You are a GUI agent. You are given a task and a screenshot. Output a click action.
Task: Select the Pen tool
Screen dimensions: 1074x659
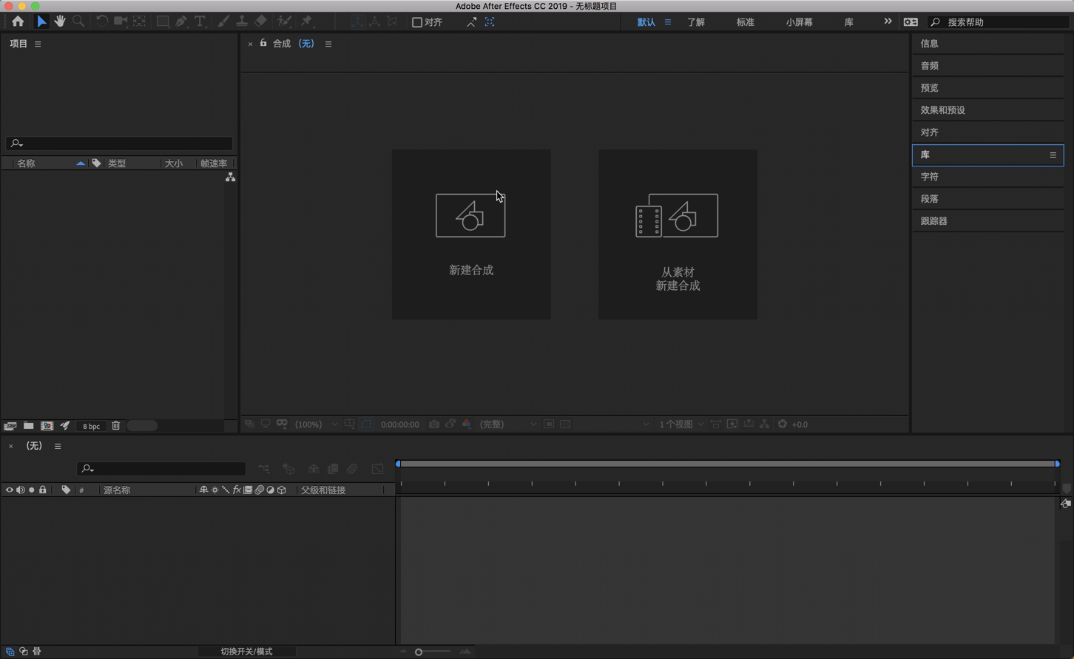(x=181, y=21)
